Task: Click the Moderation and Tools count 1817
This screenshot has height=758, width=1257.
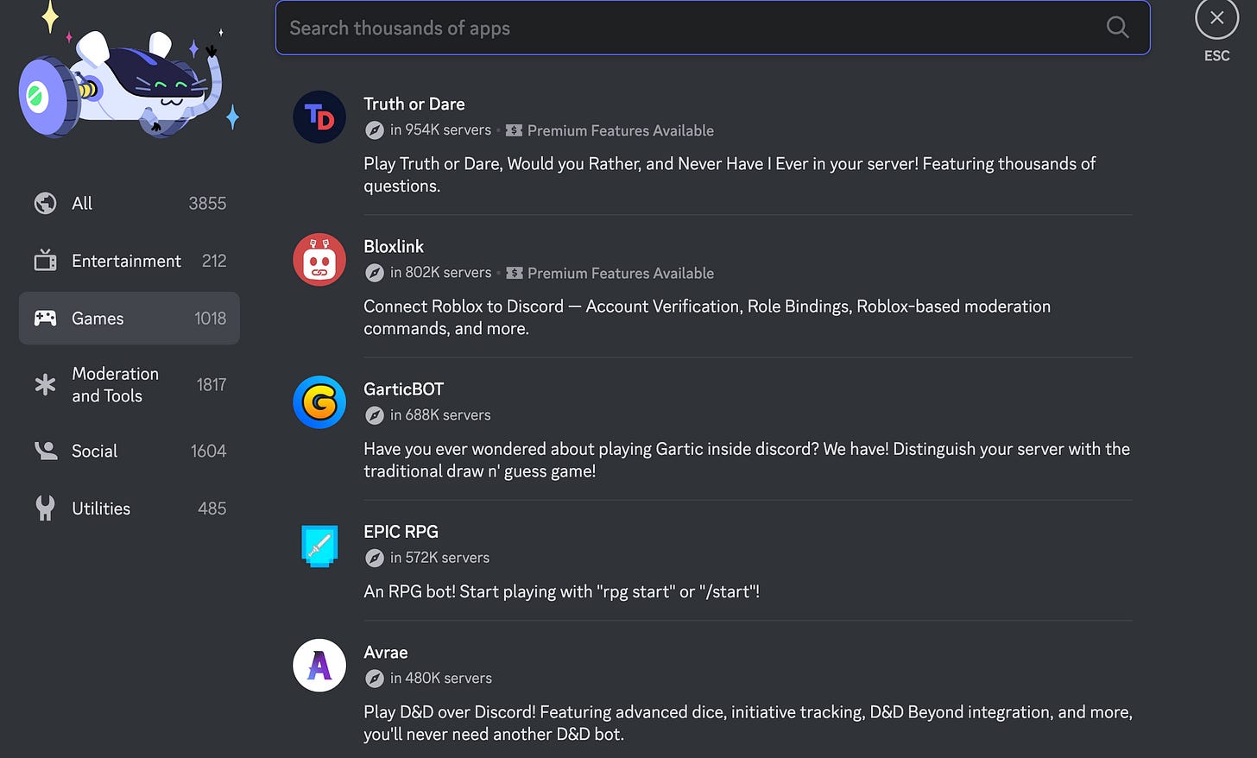Action: [x=212, y=384]
